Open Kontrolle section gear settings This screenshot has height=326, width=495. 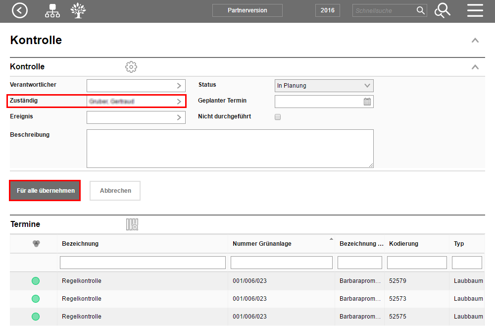coord(131,67)
